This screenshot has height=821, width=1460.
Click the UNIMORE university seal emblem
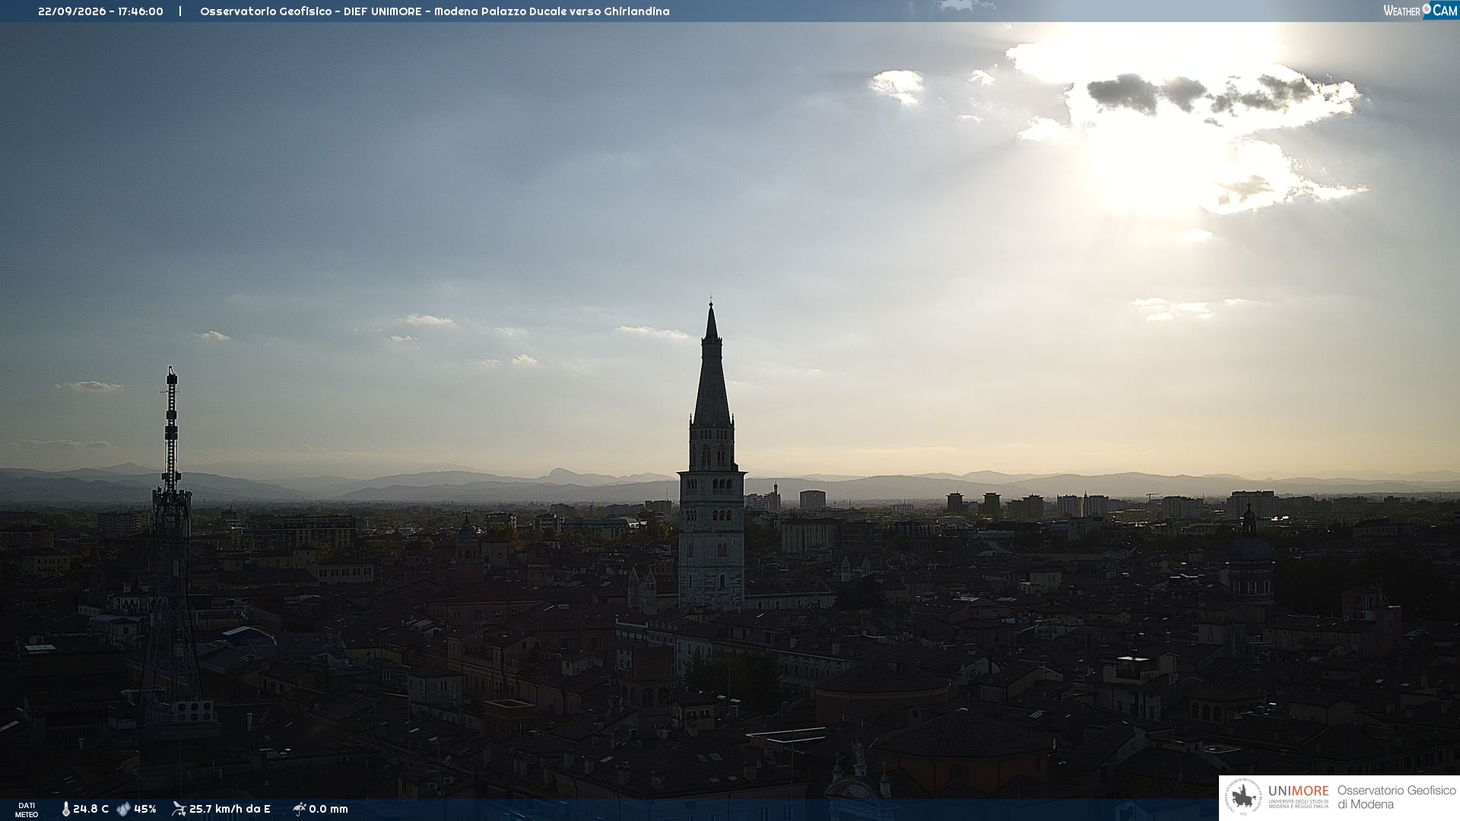[x=1243, y=797]
